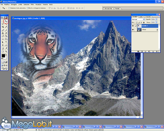Click the Livello 1 layer name
Screen dimensions: 164x131
pos(145,26)
